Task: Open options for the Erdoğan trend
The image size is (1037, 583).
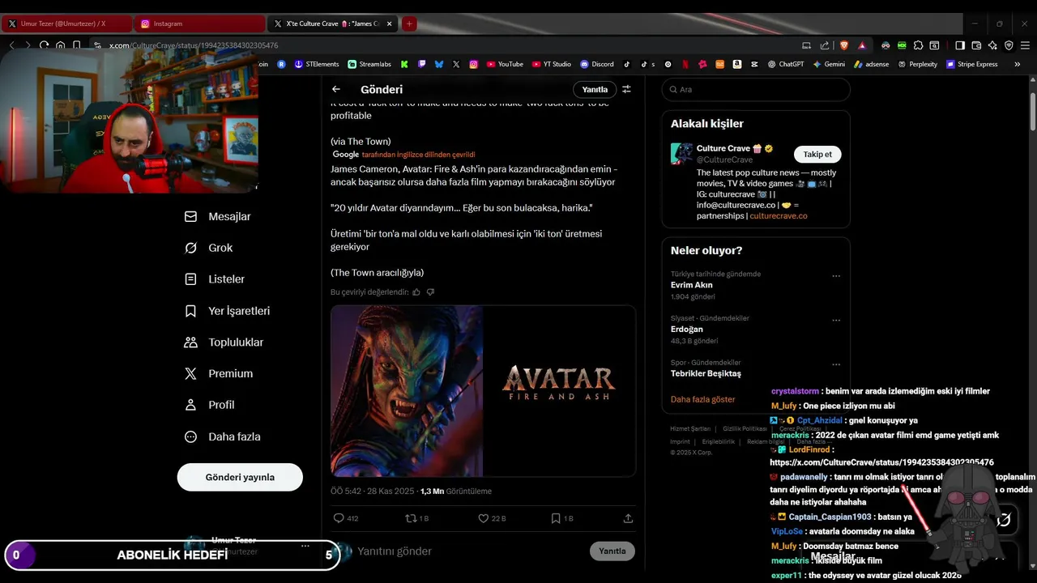Action: 836,321
